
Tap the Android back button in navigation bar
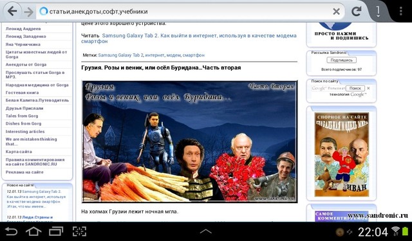tap(12, 231)
